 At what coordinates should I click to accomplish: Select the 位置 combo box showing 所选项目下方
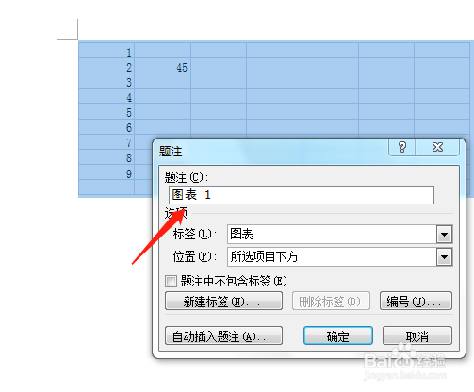coord(339,257)
